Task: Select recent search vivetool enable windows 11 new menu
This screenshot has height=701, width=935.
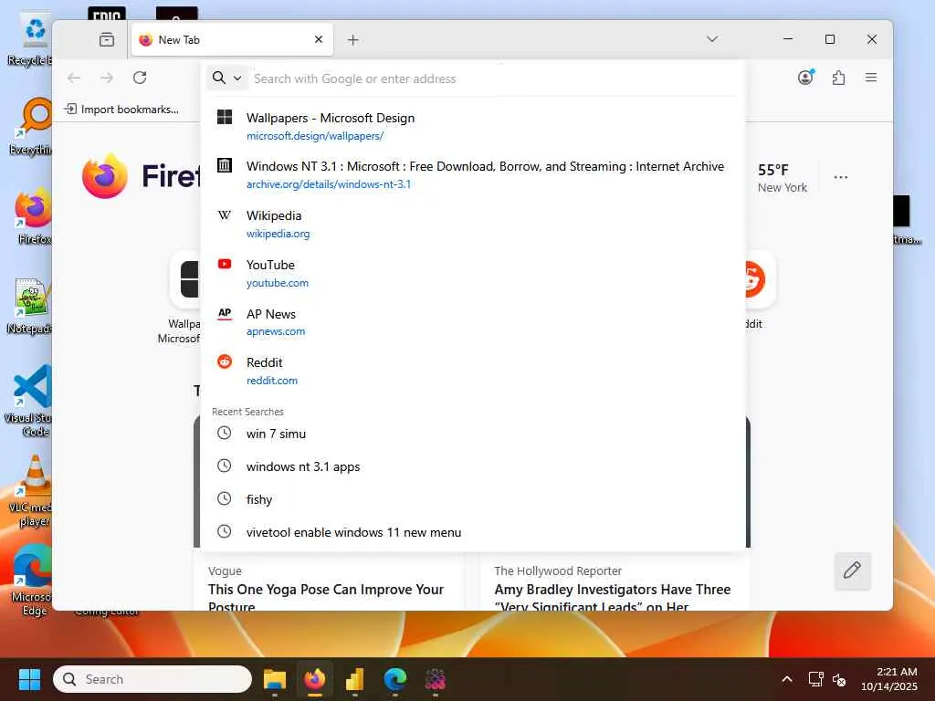Action: pyautogui.click(x=473, y=532)
